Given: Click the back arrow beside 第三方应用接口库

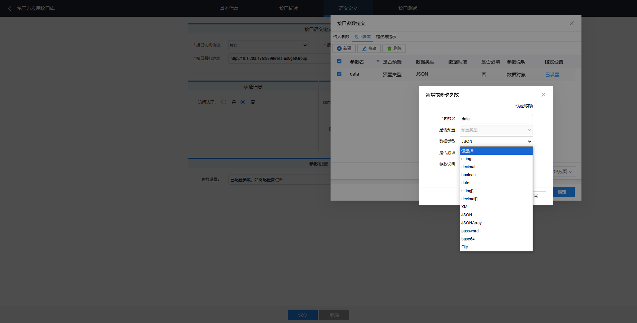Looking at the screenshot, I should pos(10,9).
